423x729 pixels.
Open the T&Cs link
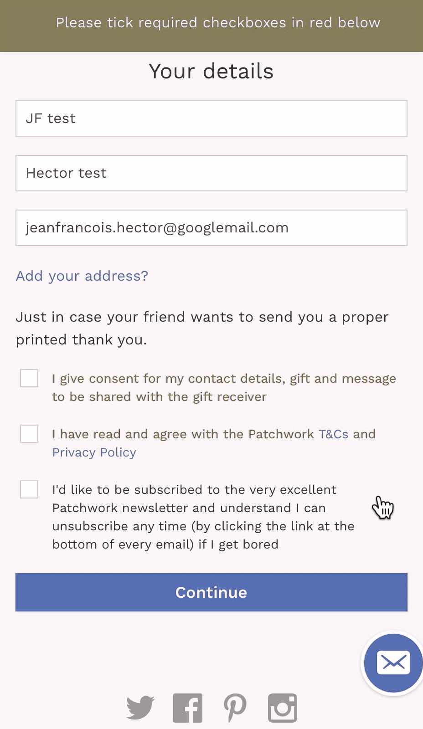(x=333, y=434)
